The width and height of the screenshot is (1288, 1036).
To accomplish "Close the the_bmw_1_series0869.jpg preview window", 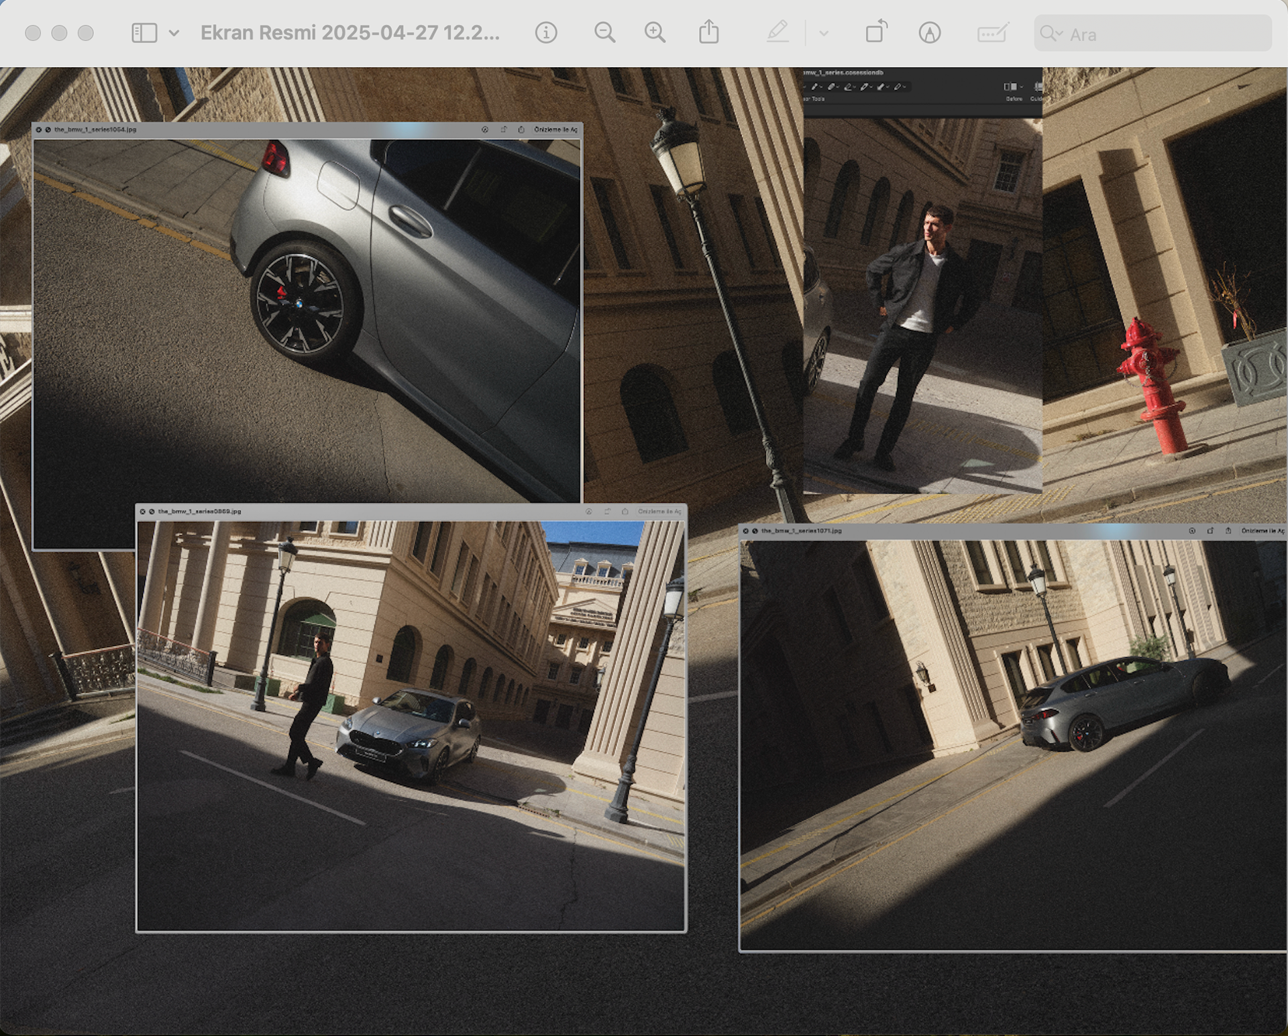I will click(142, 512).
